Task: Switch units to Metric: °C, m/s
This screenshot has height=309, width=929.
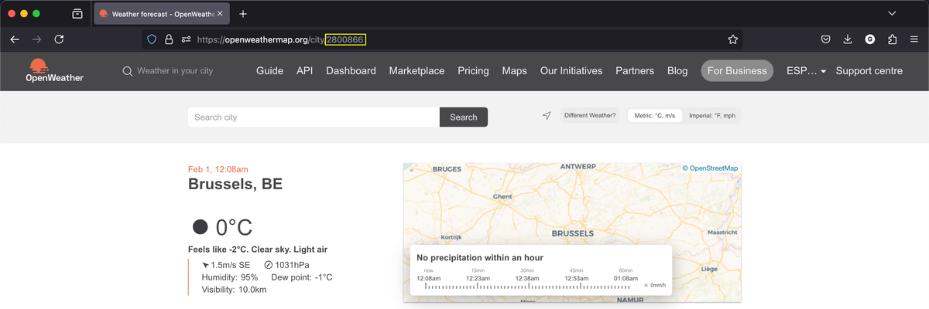Action: [654, 116]
